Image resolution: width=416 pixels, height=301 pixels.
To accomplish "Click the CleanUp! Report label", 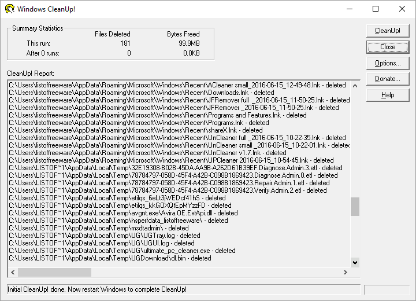I will 31,74.
